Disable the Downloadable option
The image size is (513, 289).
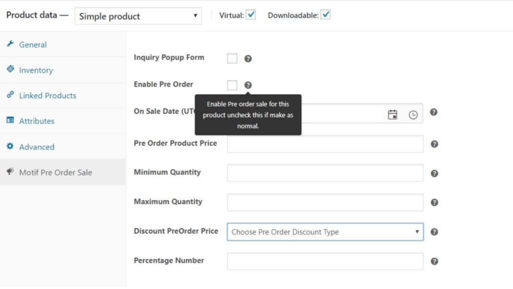click(x=326, y=15)
